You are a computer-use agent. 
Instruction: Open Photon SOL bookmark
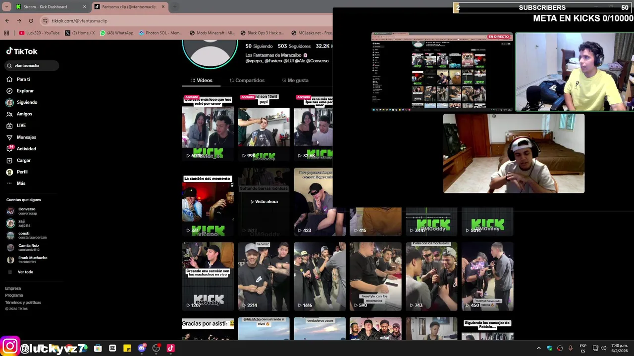160,33
